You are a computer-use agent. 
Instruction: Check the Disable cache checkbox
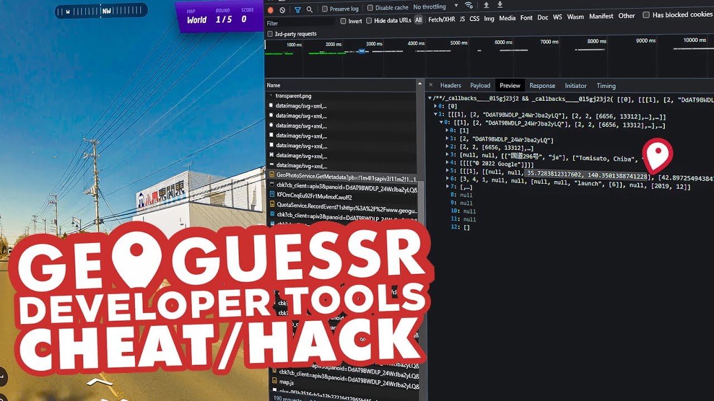point(370,8)
